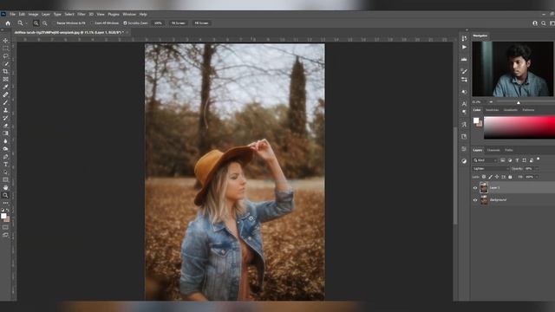This screenshot has height=312, width=555.
Task: Switch to the Channels tab
Action: (493, 150)
